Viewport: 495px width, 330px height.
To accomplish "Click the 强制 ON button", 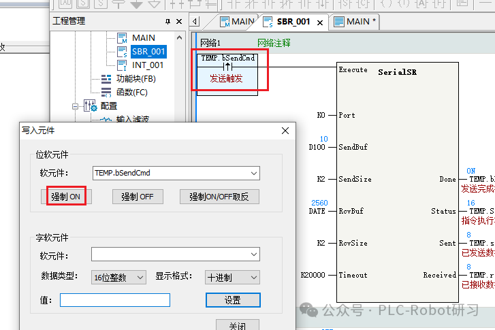I will (x=65, y=197).
